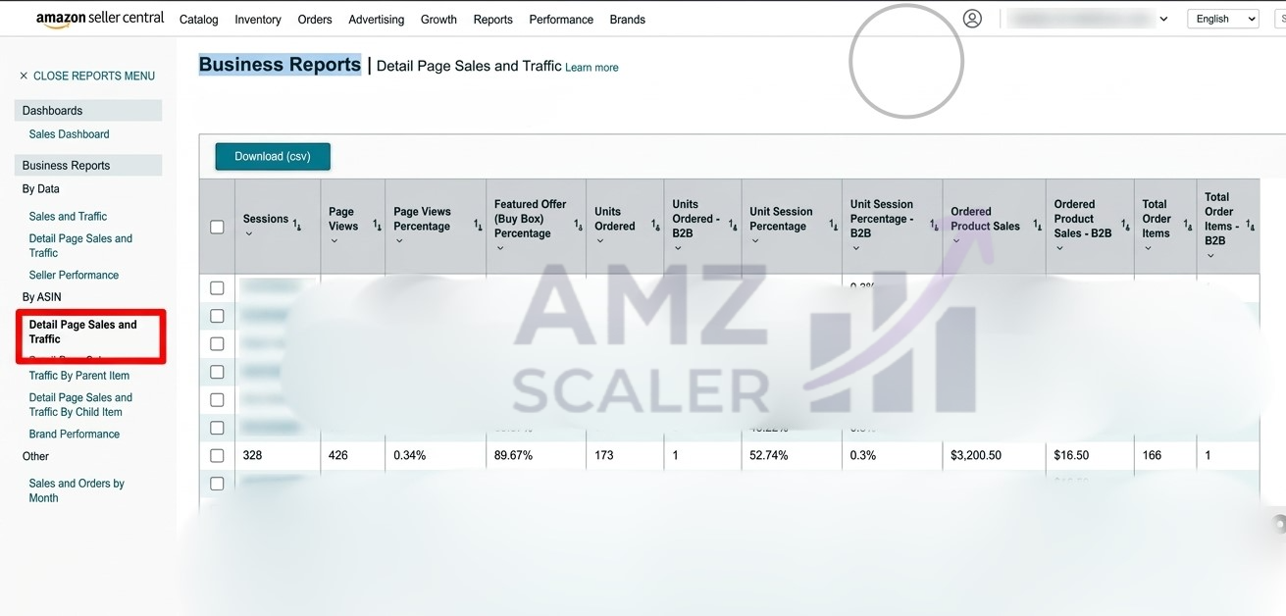This screenshot has width=1286, height=616.
Task: Expand chevron under Units Ordered header
Action: coord(600,241)
